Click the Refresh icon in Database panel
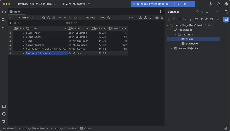 (180, 19)
